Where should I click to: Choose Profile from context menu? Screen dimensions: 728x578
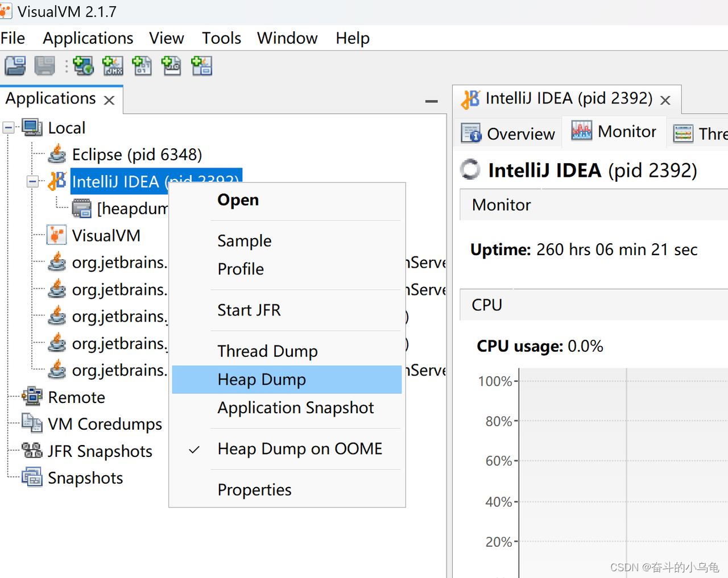point(287,269)
